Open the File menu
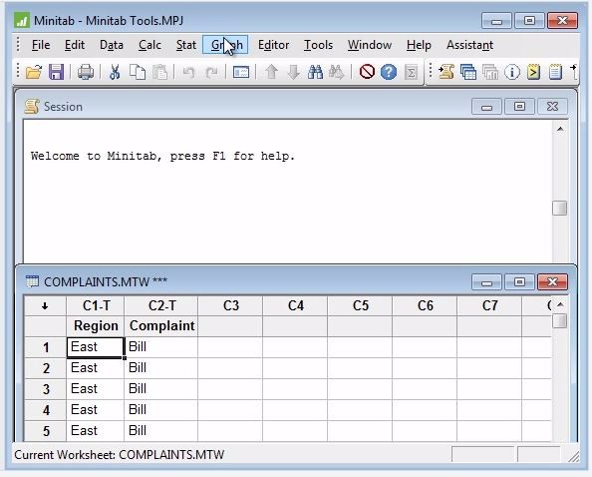This screenshot has height=477, width=592. tap(41, 45)
